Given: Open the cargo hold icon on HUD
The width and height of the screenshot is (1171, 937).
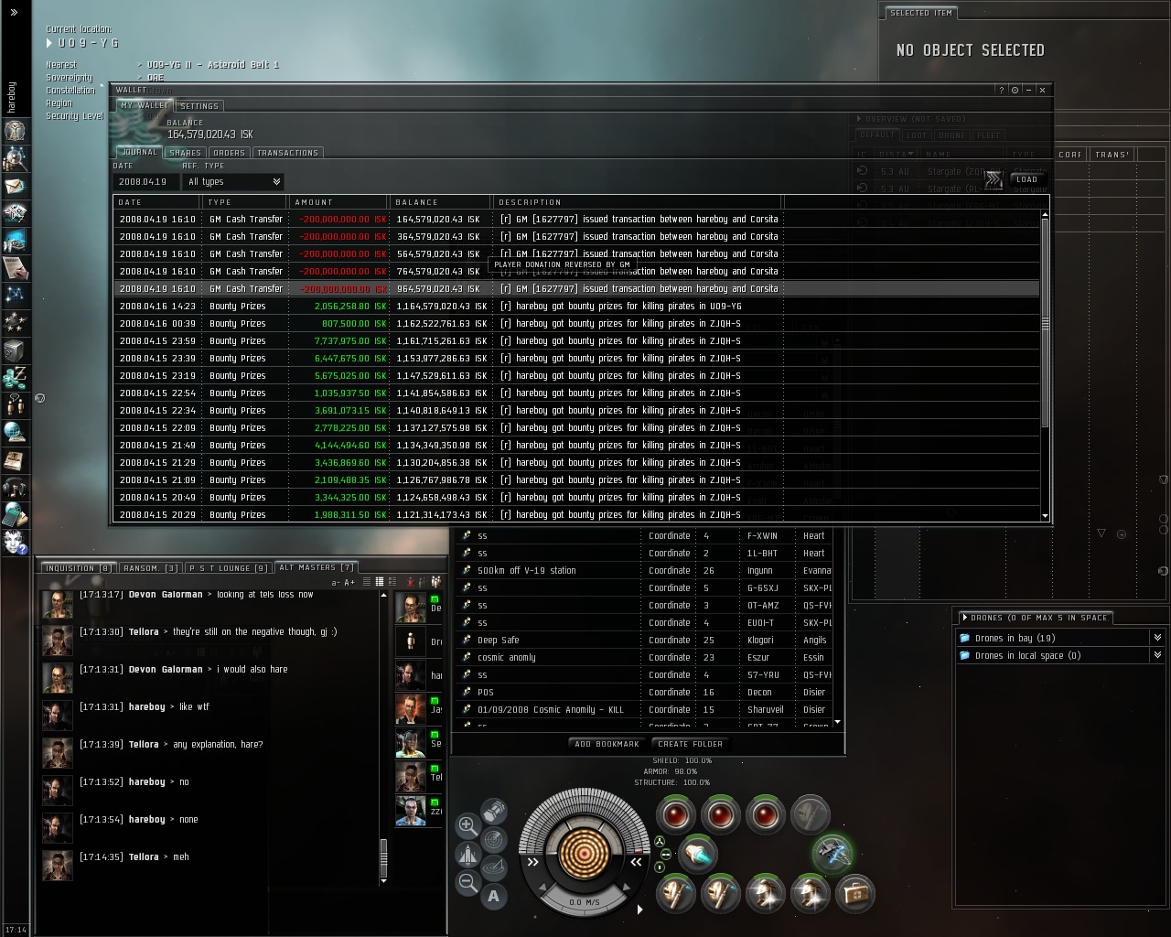Looking at the screenshot, I should tap(494, 811).
